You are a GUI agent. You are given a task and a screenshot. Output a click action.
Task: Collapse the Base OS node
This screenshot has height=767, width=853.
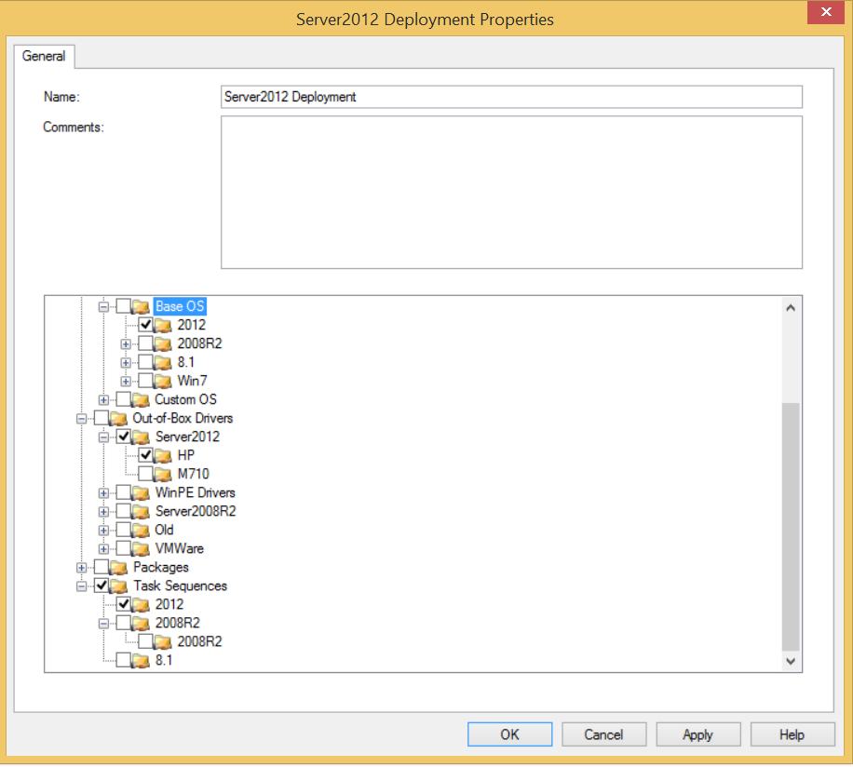(x=103, y=307)
